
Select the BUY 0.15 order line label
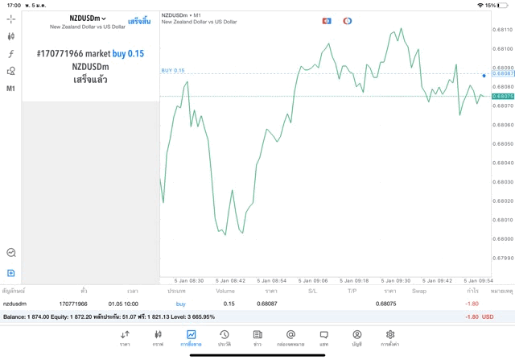coord(173,70)
